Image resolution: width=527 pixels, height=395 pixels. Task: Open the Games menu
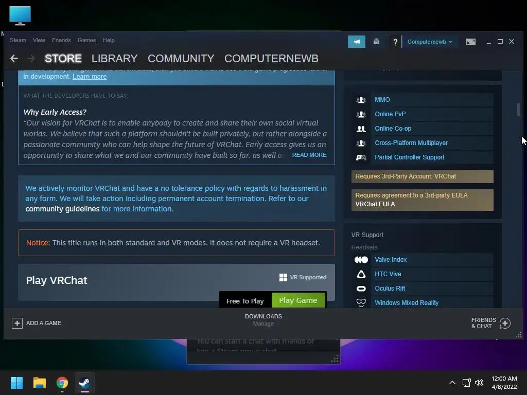click(86, 40)
